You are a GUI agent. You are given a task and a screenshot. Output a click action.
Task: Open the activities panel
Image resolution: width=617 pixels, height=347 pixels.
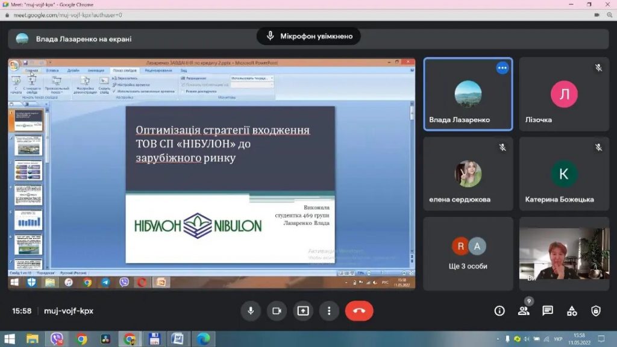pos(572,311)
